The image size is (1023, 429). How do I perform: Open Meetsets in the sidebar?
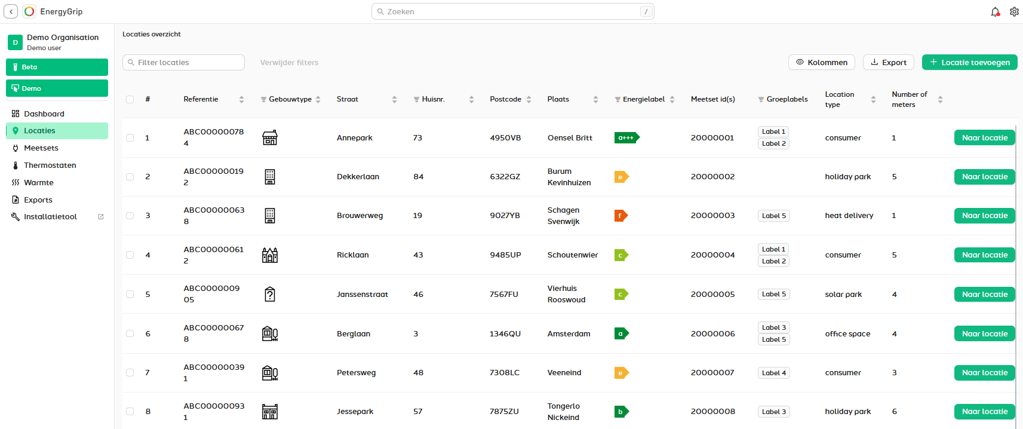(41, 148)
